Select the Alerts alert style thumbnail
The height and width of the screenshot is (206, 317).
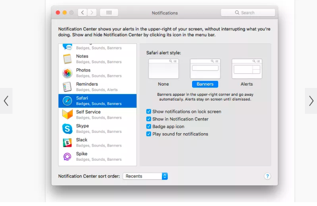[247, 69]
